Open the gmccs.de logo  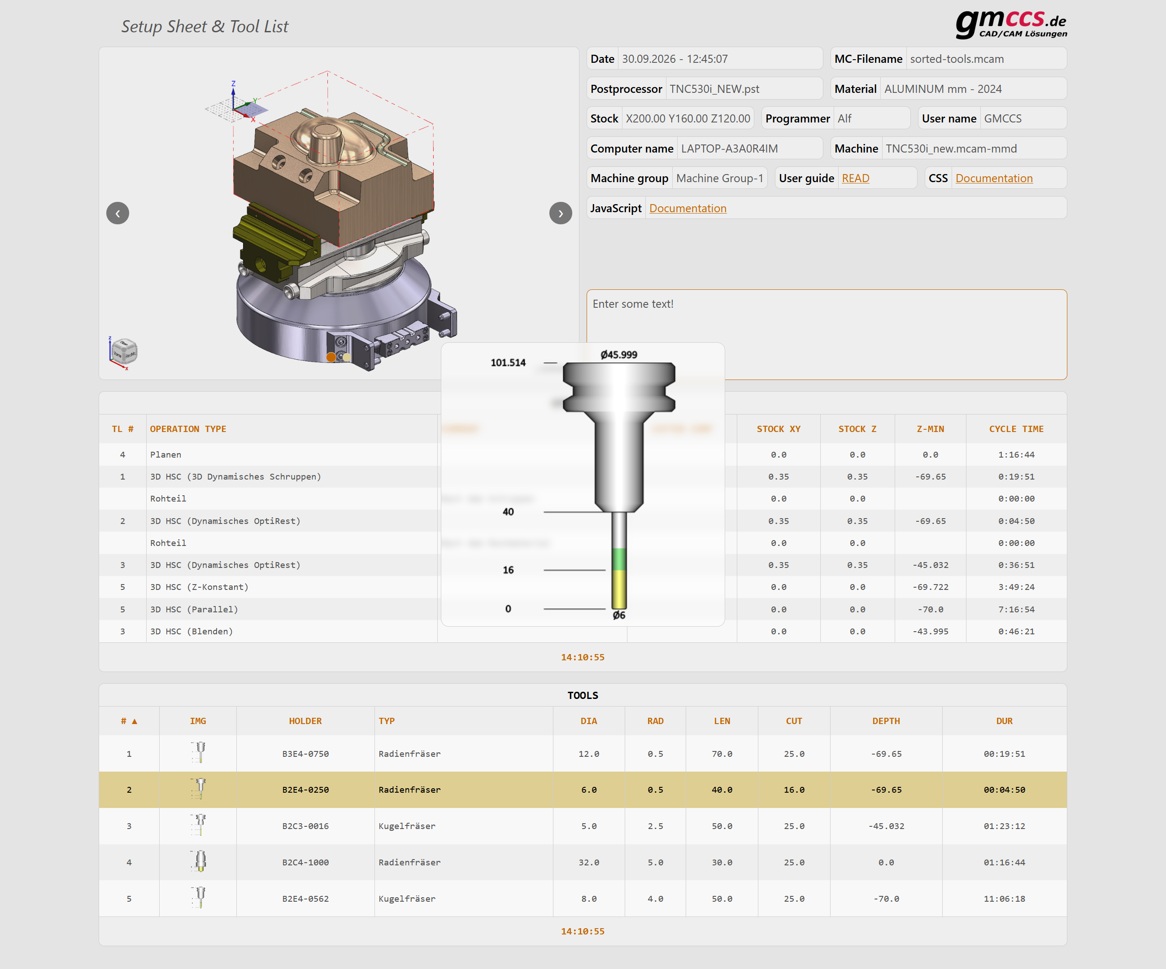(1011, 24)
